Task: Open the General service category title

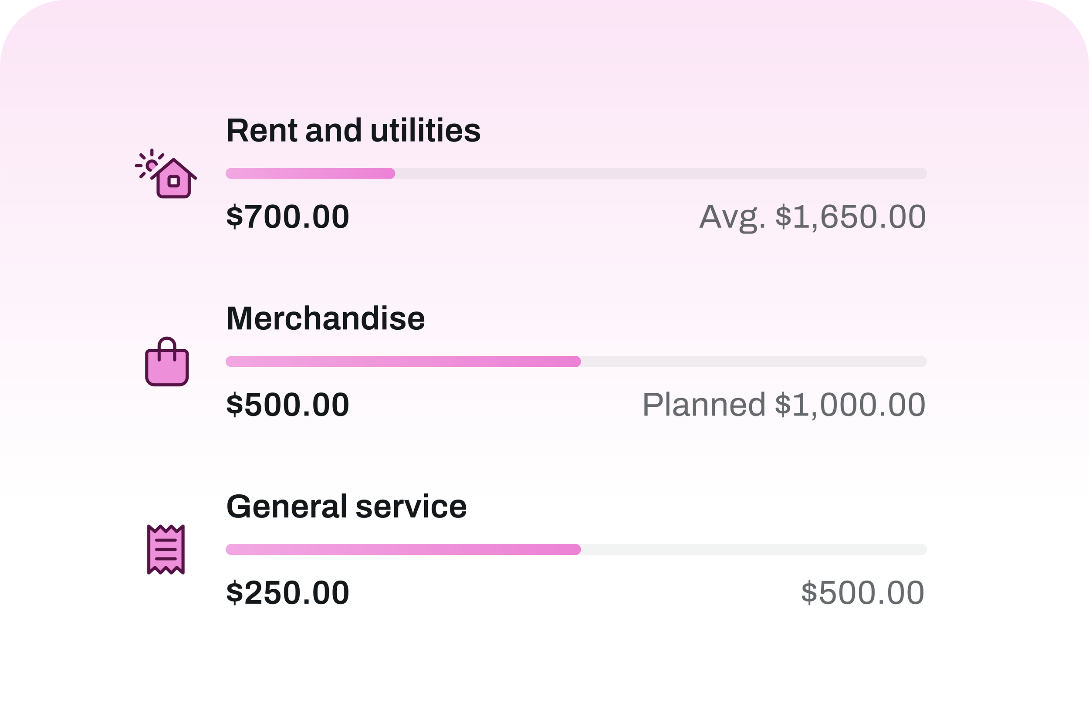Action: [346, 506]
